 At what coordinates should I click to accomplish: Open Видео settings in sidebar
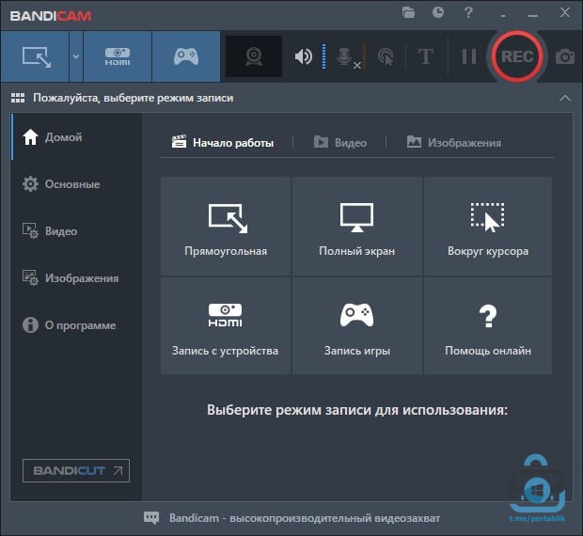pyautogui.click(x=76, y=230)
